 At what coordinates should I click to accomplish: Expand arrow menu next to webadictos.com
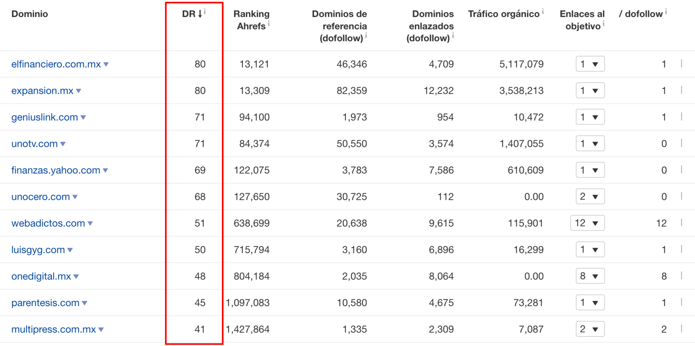(x=91, y=224)
